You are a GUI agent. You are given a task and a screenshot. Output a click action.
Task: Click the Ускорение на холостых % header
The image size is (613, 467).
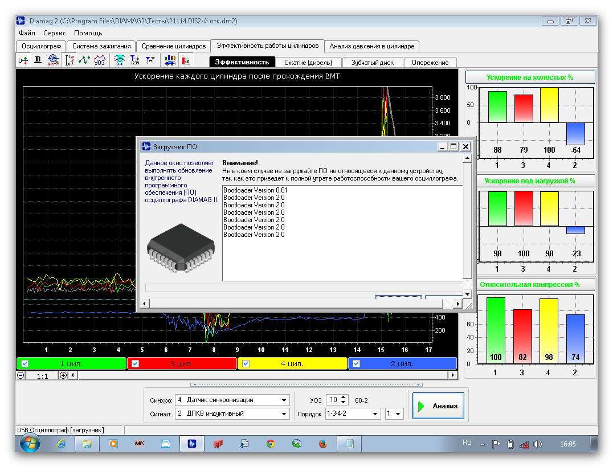click(530, 77)
